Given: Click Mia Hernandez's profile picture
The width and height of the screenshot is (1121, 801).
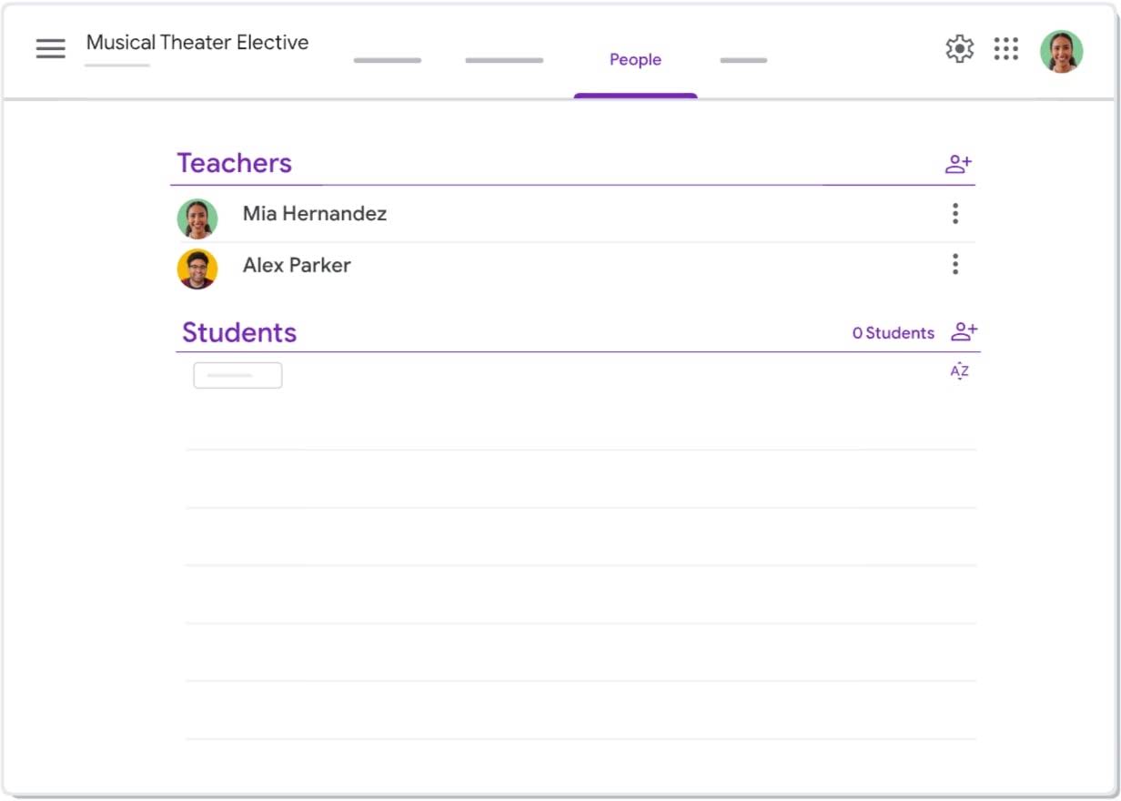Looking at the screenshot, I should [x=197, y=218].
